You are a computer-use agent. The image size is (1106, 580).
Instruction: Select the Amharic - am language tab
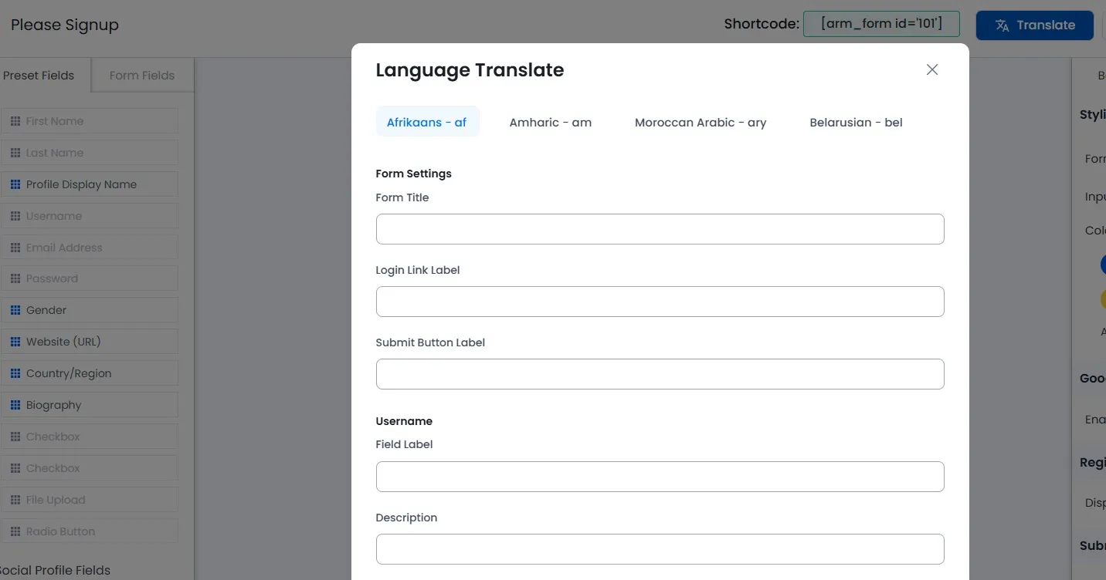(x=550, y=122)
